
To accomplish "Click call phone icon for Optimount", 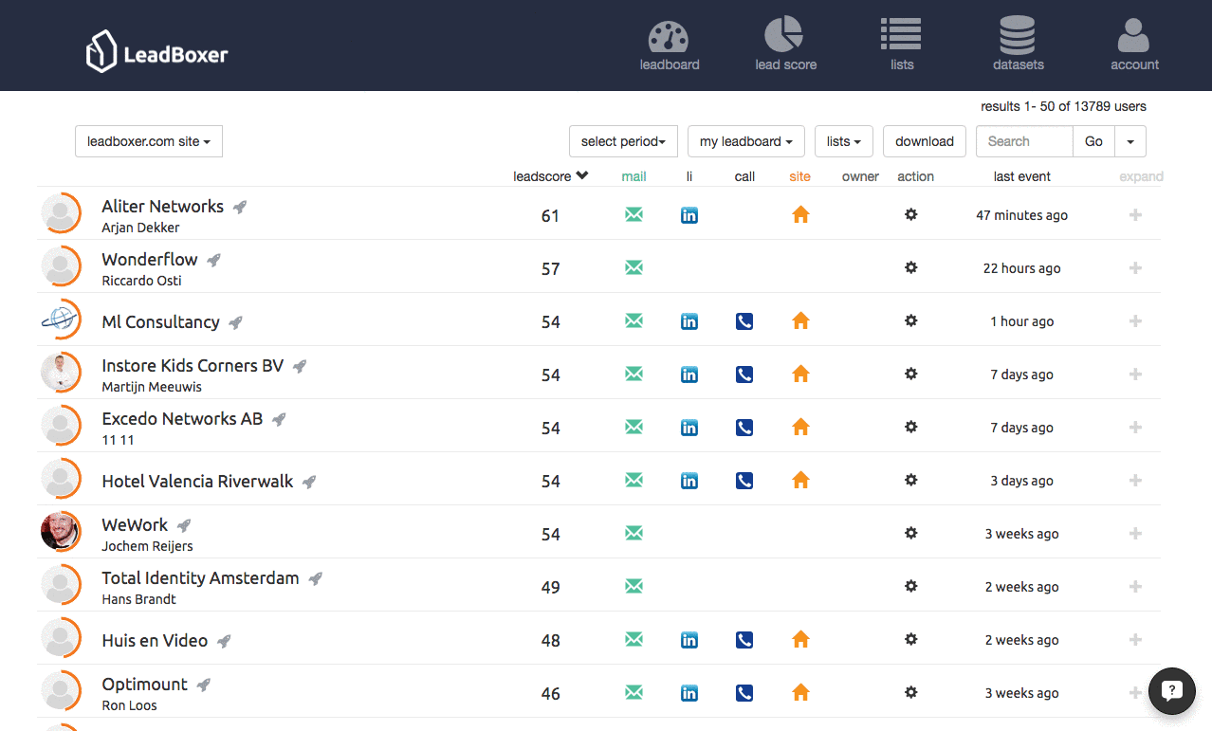I will pyautogui.click(x=744, y=693).
